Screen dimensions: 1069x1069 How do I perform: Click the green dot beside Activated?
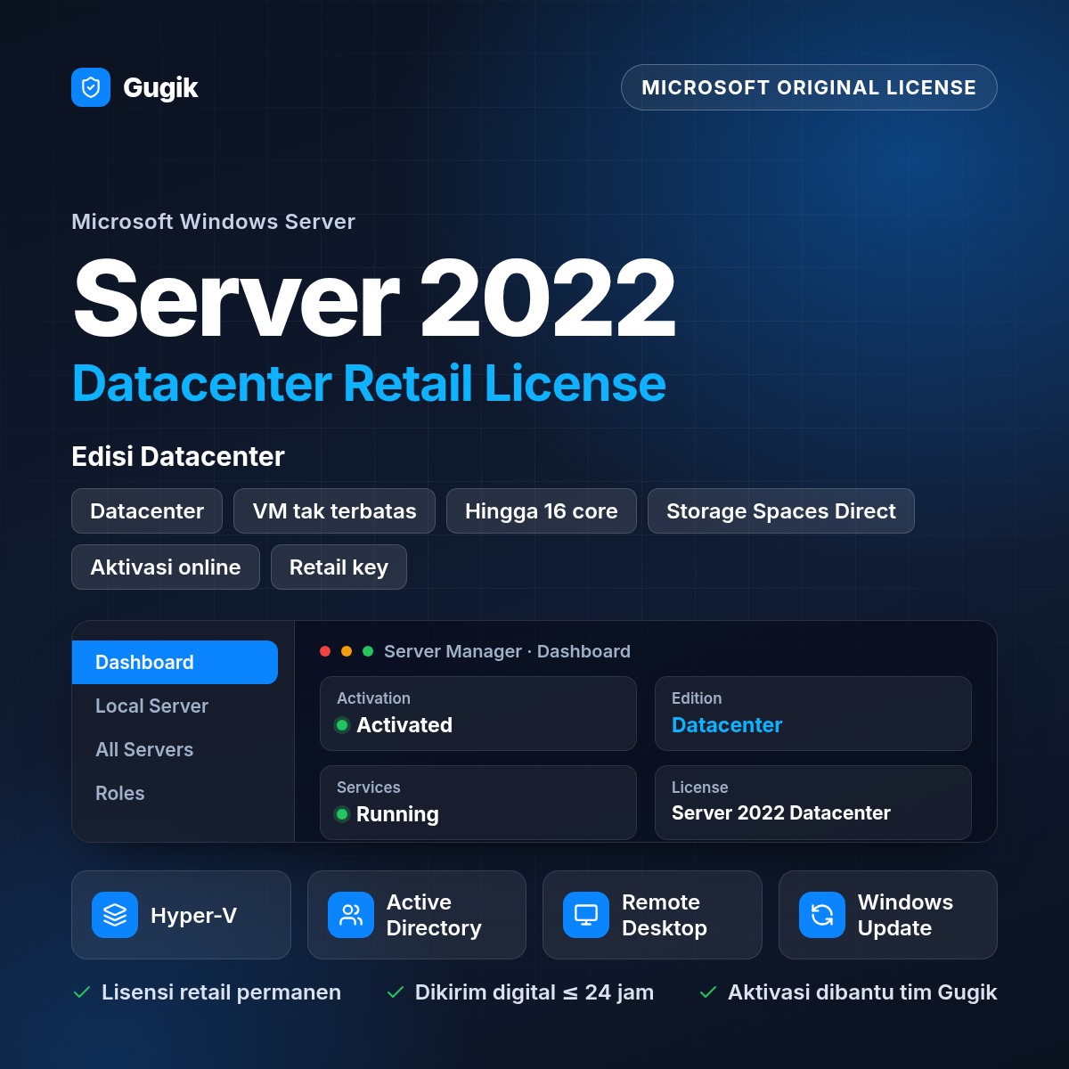342,725
